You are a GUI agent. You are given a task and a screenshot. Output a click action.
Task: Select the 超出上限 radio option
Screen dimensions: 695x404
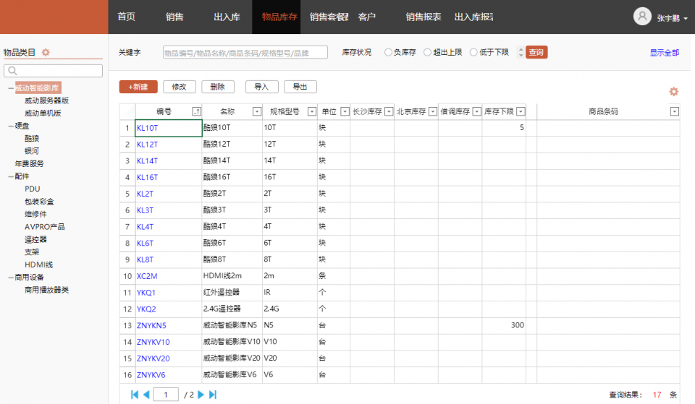tap(427, 52)
